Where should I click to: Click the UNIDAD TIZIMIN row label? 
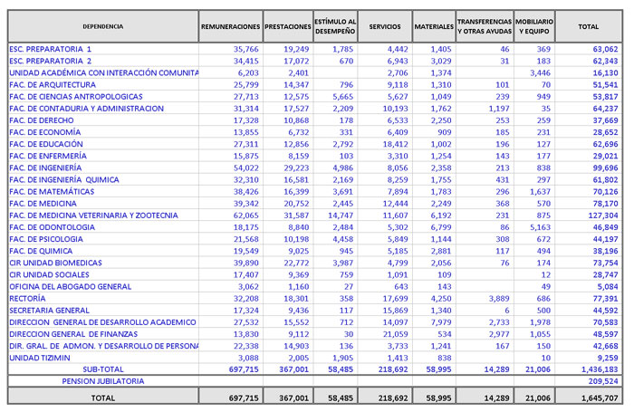pyautogui.click(x=36, y=358)
